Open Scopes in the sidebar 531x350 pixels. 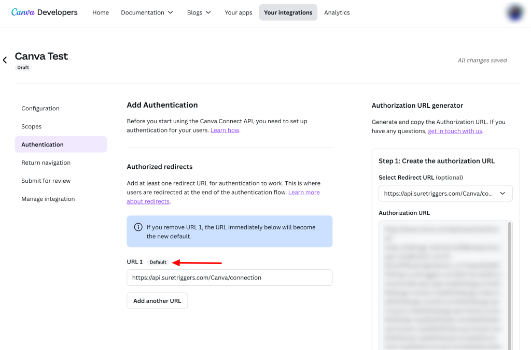(x=32, y=126)
